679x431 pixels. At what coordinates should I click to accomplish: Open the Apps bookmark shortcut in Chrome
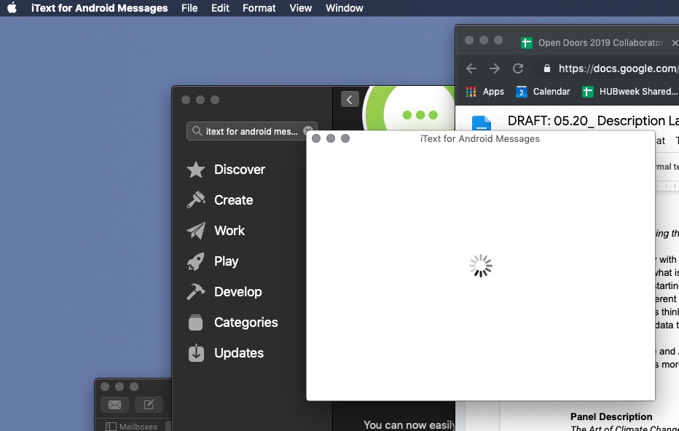[x=485, y=92]
